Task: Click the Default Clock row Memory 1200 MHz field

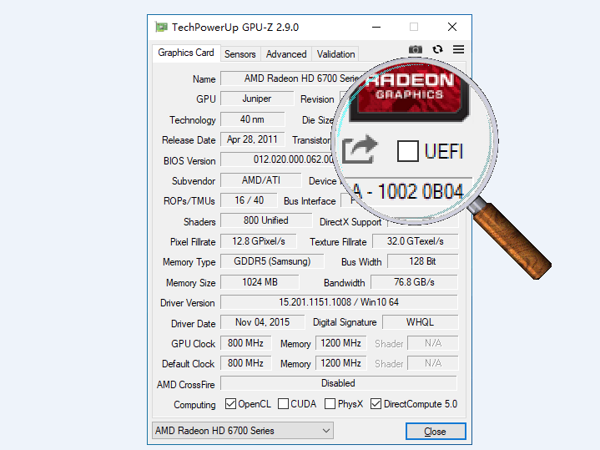Action: (341, 363)
